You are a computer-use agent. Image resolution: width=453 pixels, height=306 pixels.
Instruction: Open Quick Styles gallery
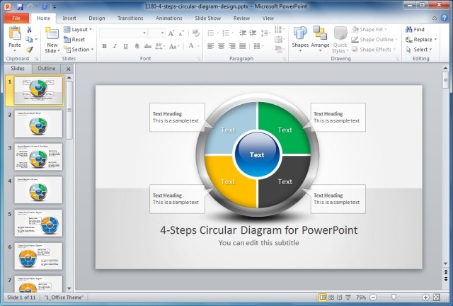pos(340,40)
